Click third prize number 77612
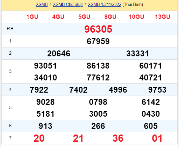The image size is (179, 148). pos(98,77)
